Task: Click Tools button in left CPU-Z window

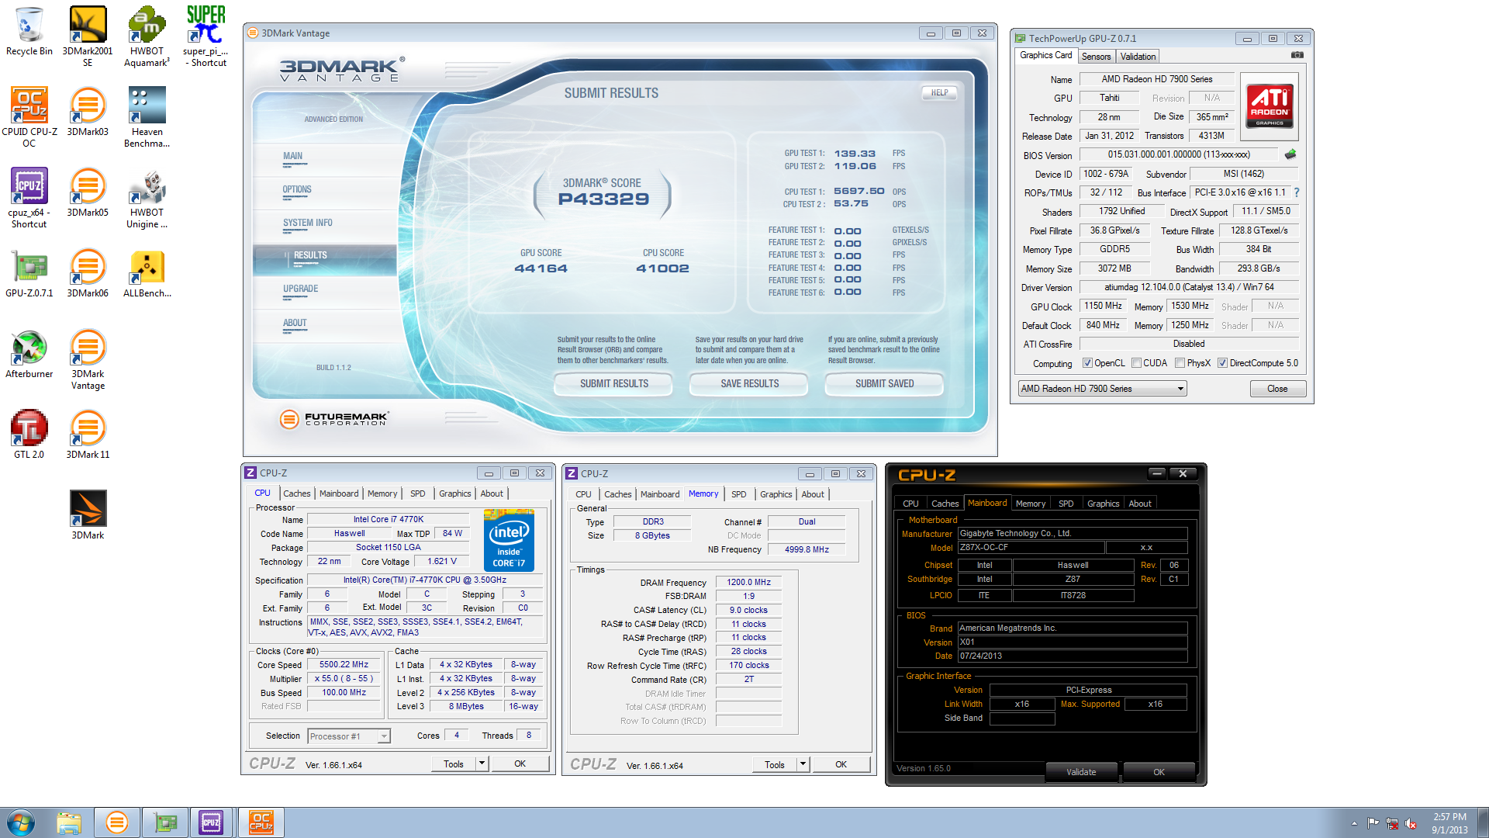Action: click(454, 764)
